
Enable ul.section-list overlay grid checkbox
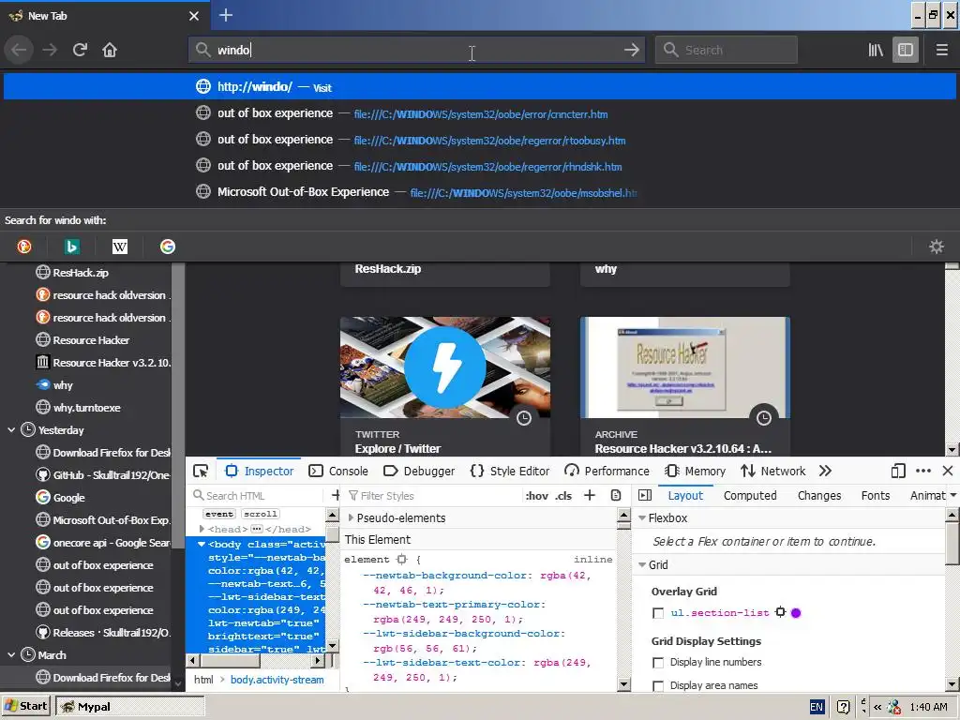(x=658, y=613)
